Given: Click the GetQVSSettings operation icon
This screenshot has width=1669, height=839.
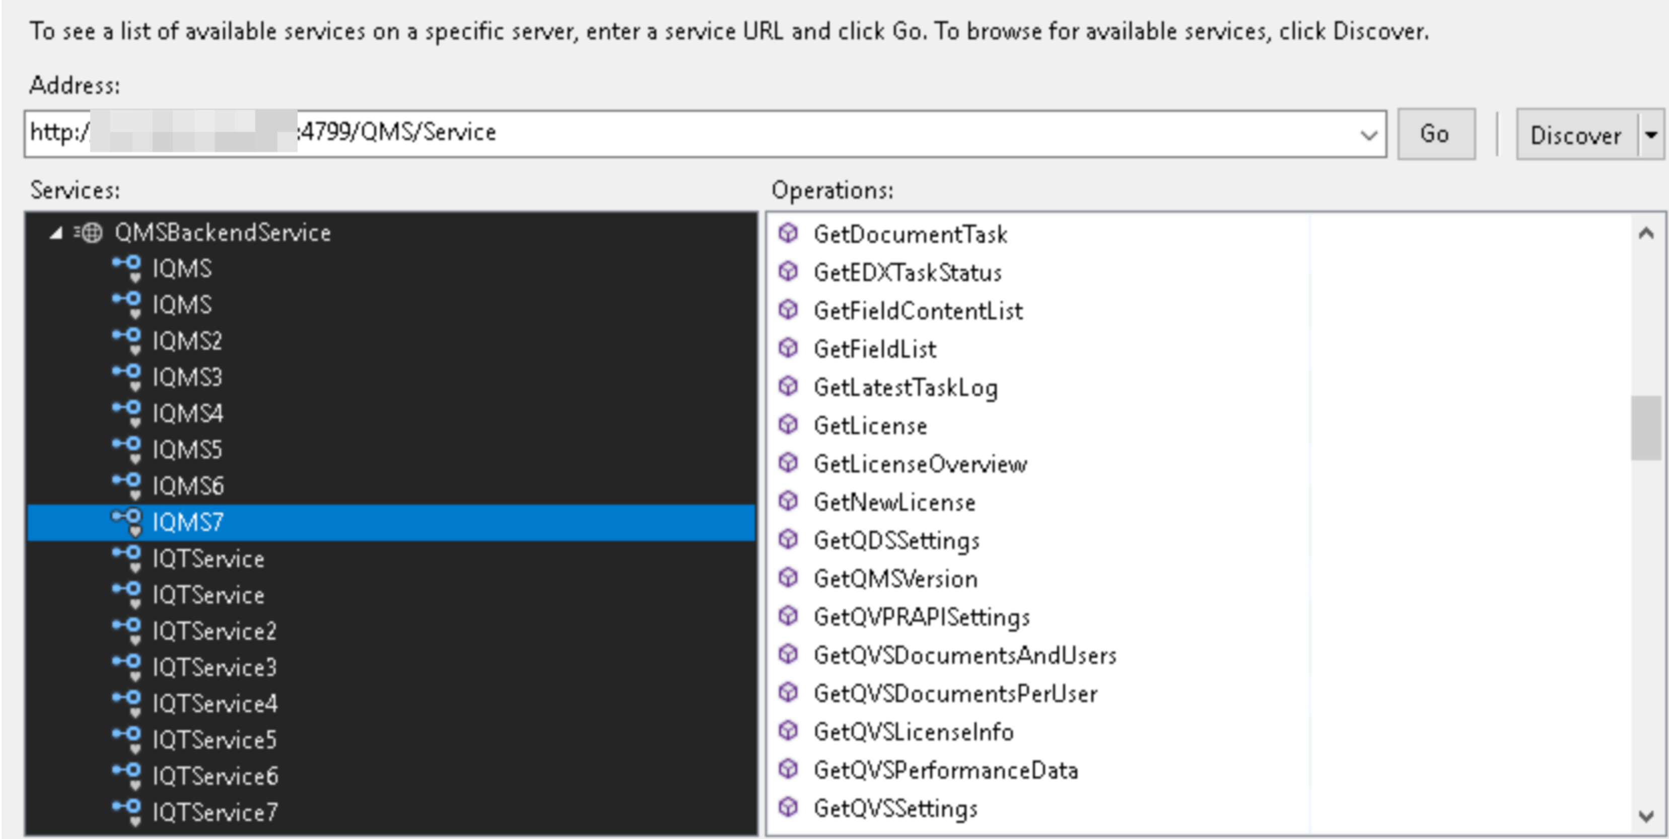Looking at the screenshot, I should [x=788, y=808].
